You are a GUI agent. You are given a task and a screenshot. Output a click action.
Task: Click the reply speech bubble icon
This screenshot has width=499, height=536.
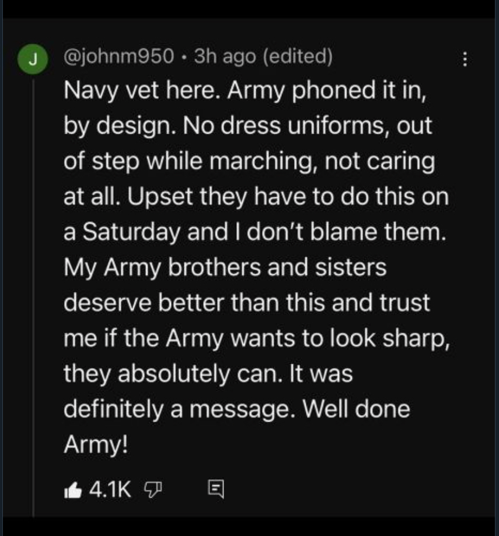point(215,487)
